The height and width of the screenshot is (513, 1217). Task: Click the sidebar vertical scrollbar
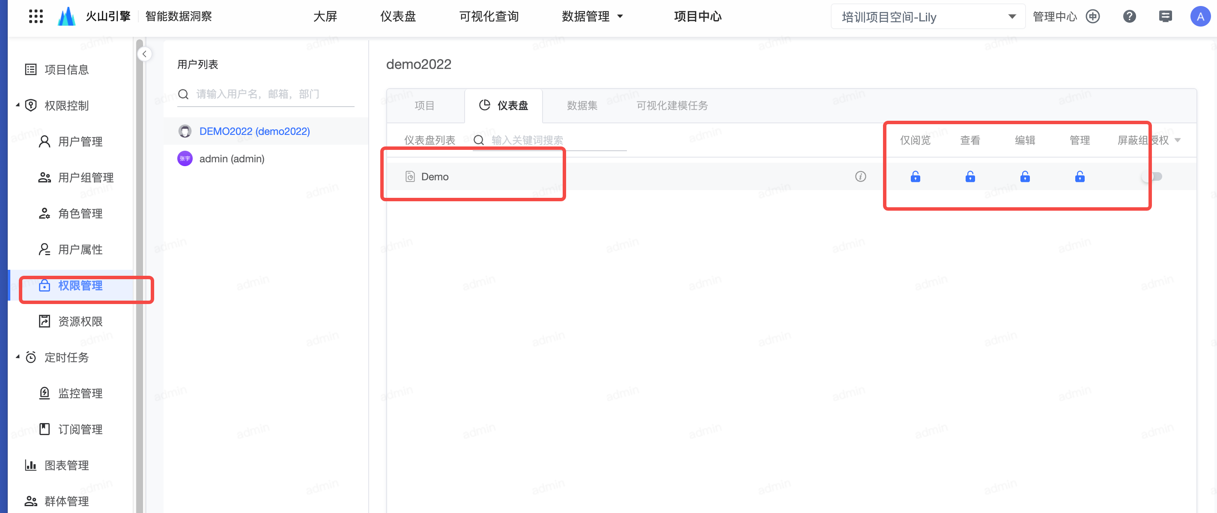coord(139,276)
